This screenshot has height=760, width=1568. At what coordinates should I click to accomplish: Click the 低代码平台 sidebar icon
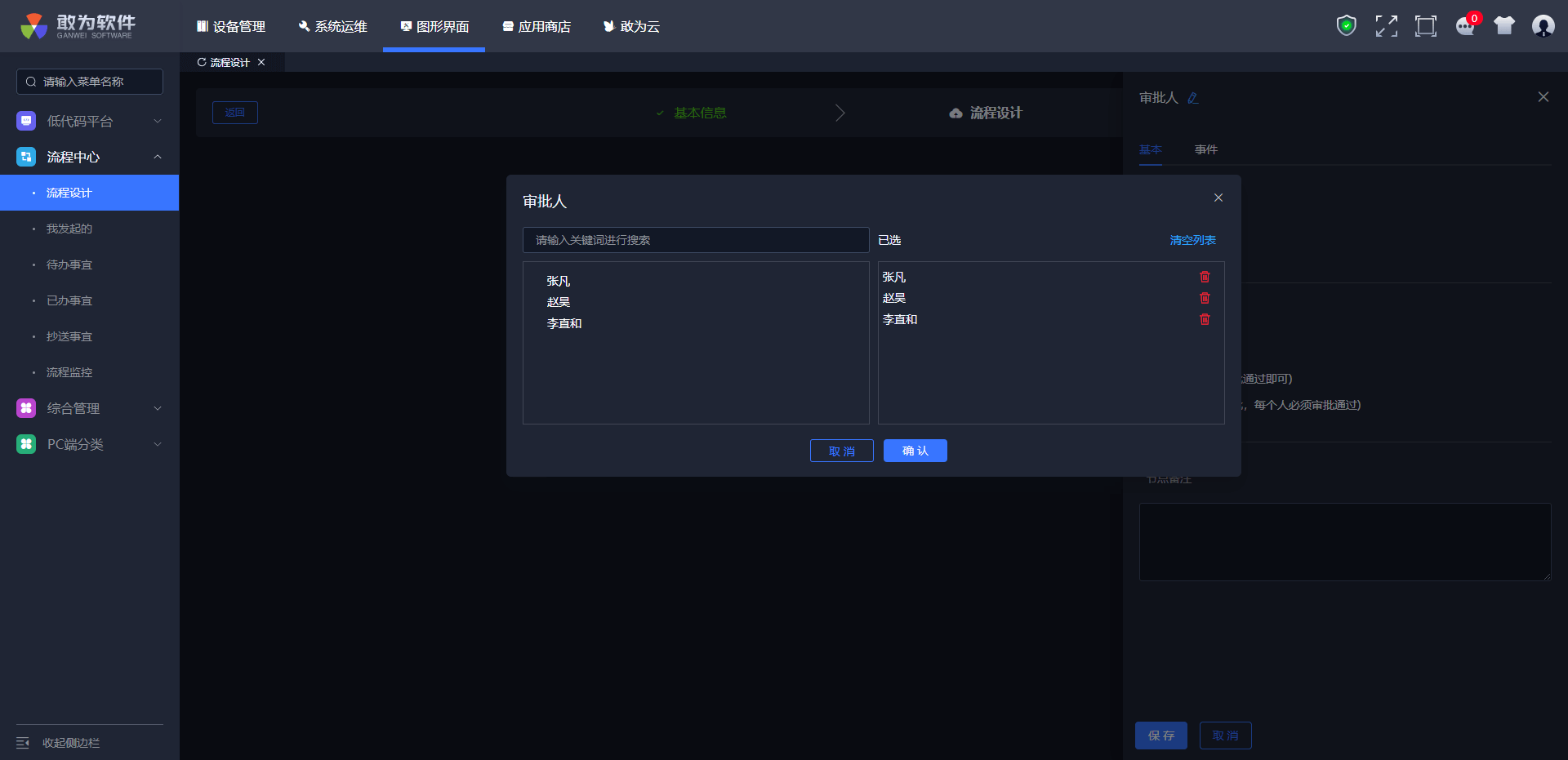26,121
